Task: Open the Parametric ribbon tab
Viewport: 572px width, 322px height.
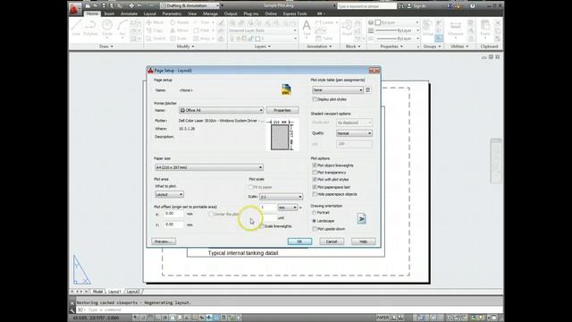Action: pyautogui.click(x=172, y=13)
